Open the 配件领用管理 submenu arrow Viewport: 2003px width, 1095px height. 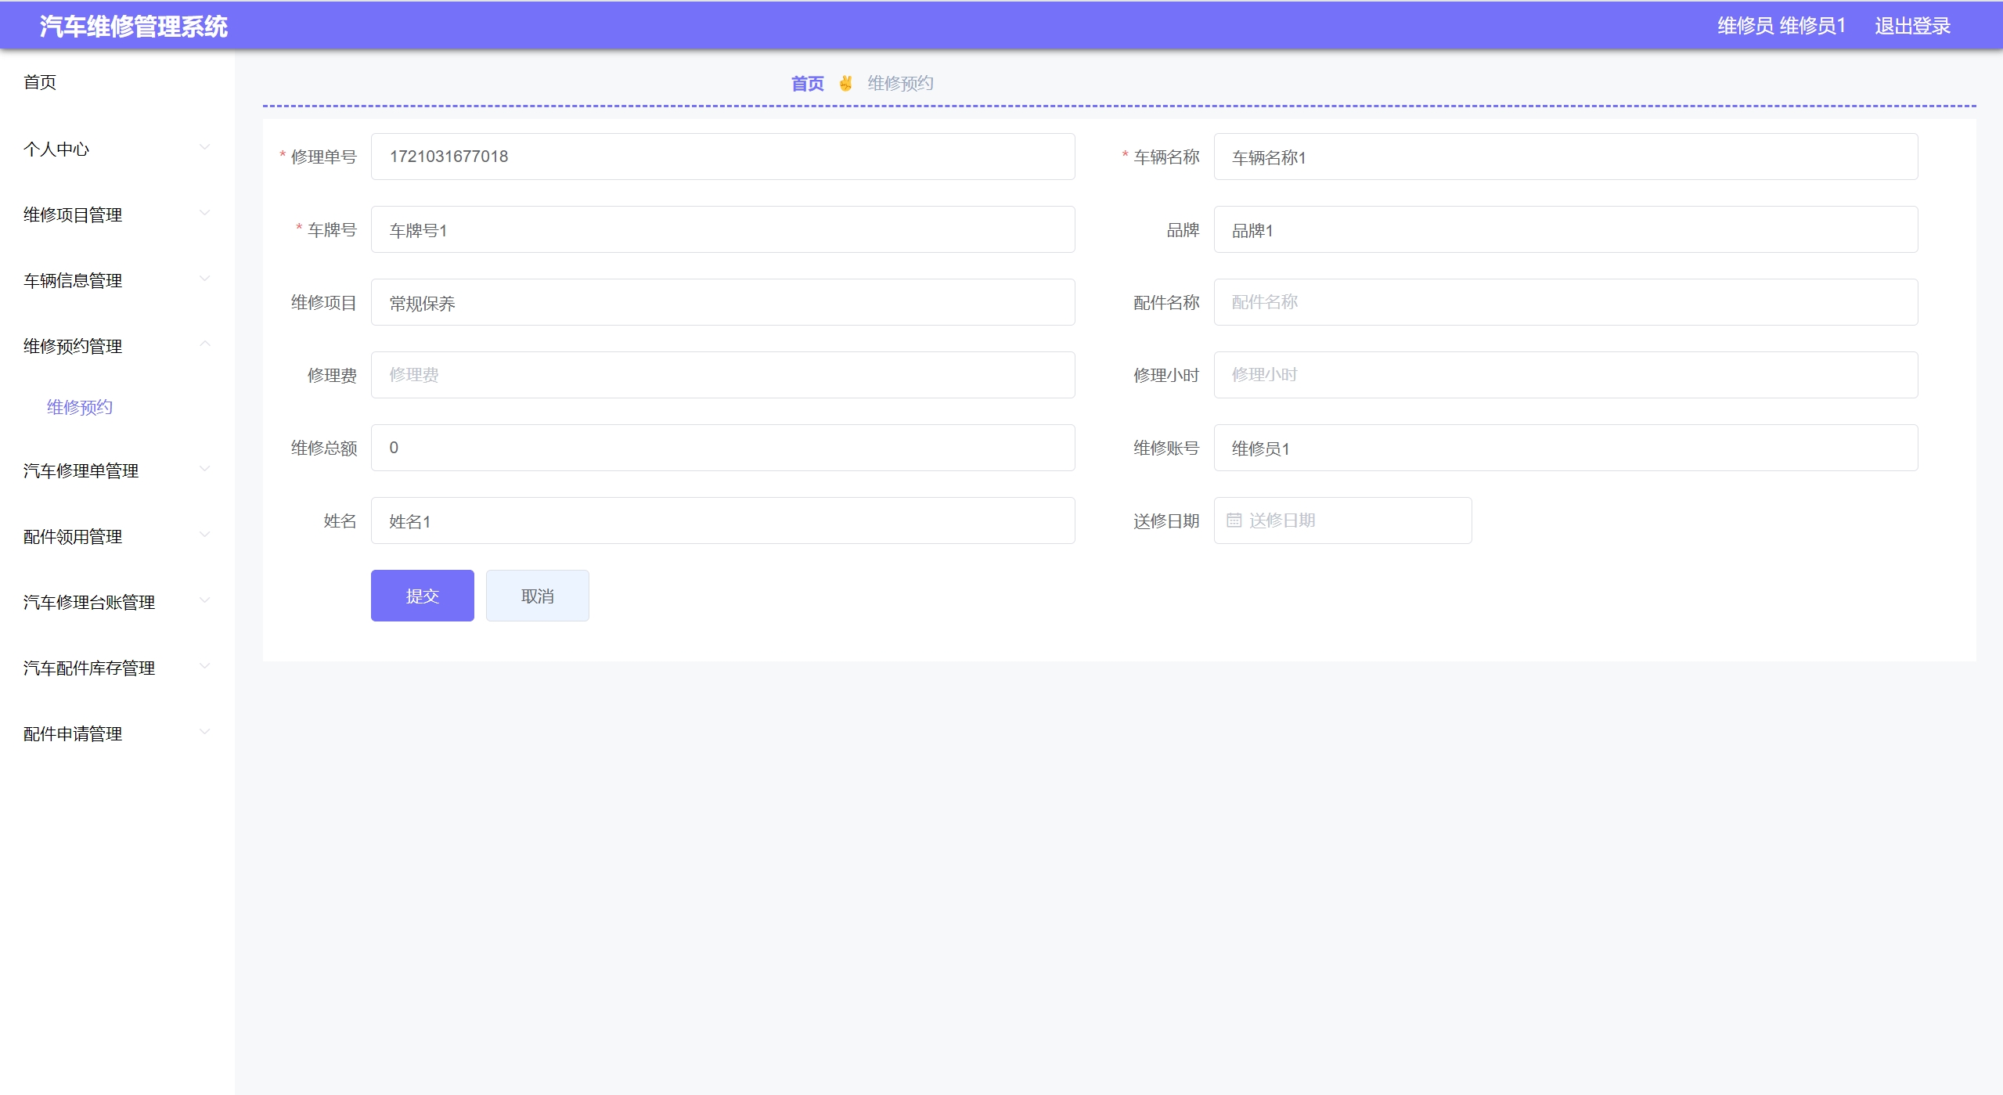(x=204, y=535)
